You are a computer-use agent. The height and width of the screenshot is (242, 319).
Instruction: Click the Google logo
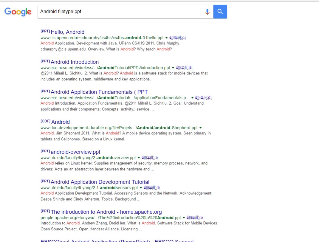pyautogui.click(x=18, y=12)
